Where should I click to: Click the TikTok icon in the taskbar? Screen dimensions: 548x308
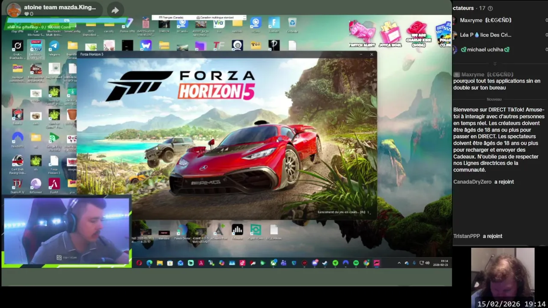tap(242, 263)
